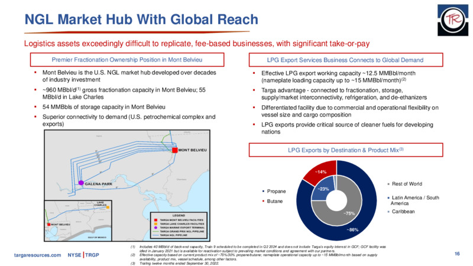The width and height of the screenshot is (473, 266).
Task: Click the 'LPG exports provide critical source' bullet
Action: pyautogui.click(x=347, y=128)
